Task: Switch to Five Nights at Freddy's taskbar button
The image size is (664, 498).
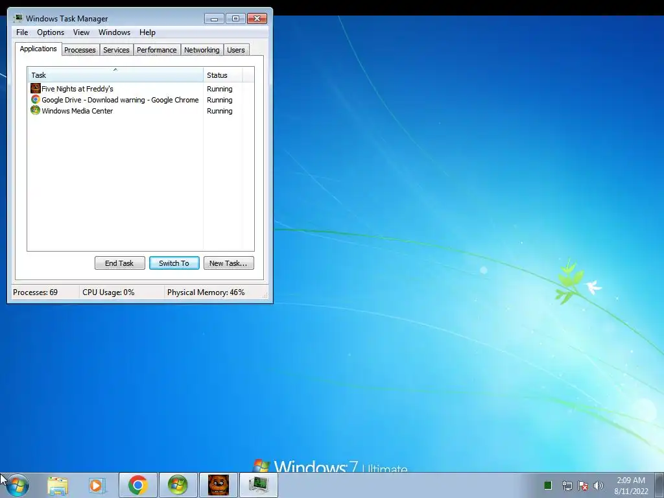Action: [x=218, y=485]
